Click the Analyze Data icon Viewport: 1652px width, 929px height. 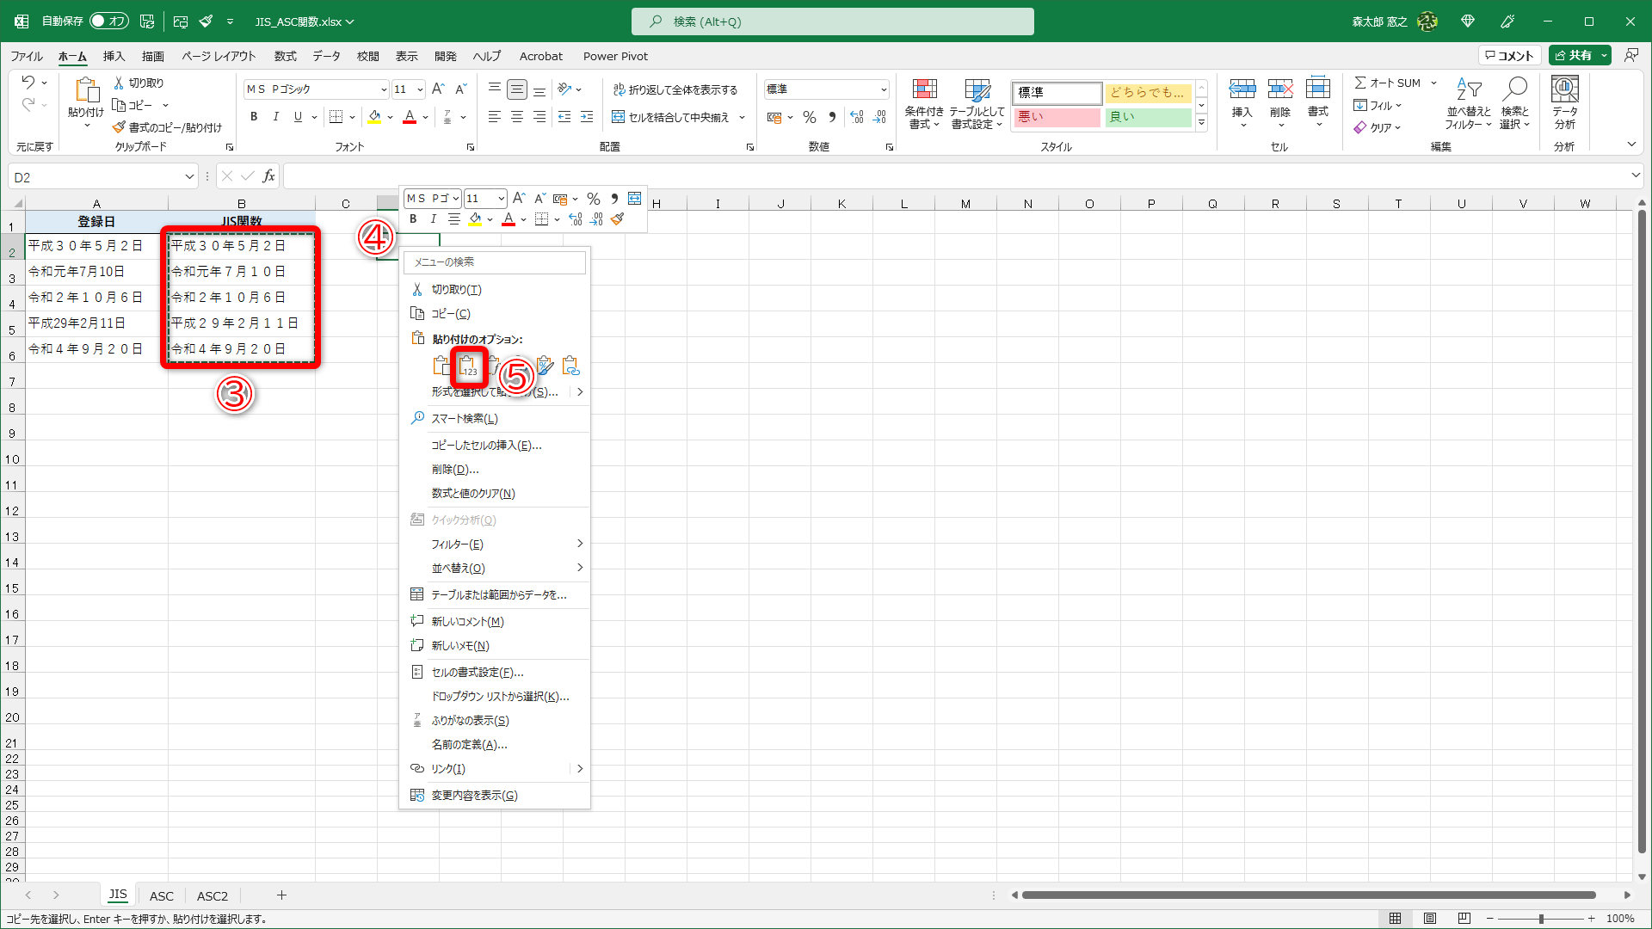click(x=1564, y=89)
